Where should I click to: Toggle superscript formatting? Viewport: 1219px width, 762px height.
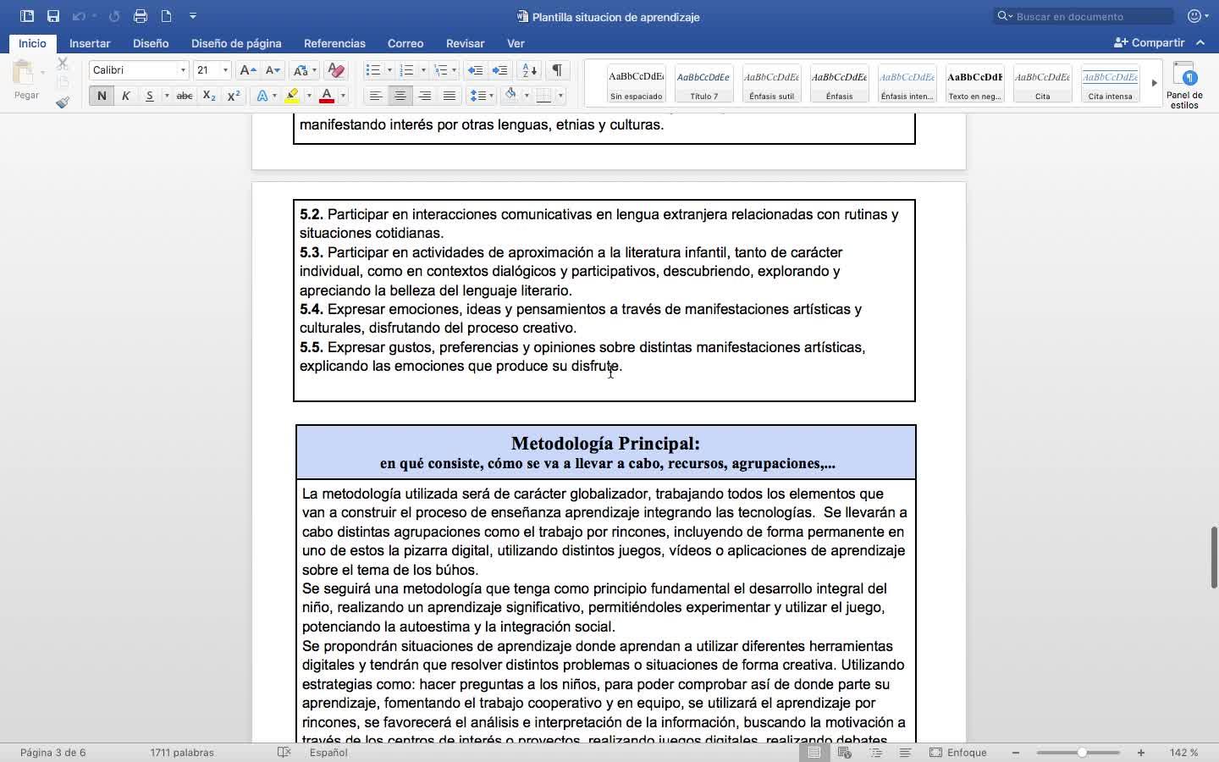pos(234,96)
